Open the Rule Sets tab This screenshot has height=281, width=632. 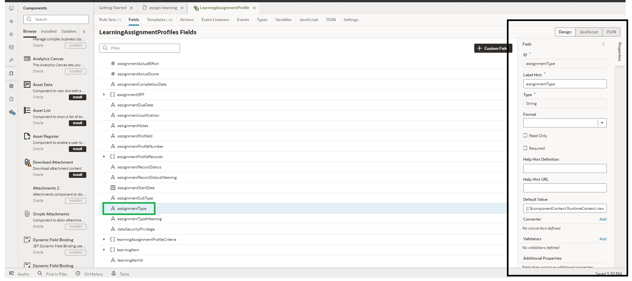click(x=110, y=20)
